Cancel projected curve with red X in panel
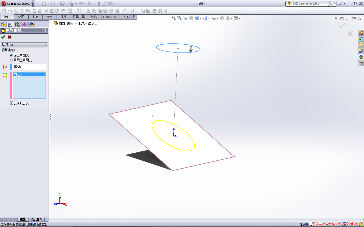The image size is (364, 227). pyautogui.click(x=10, y=37)
